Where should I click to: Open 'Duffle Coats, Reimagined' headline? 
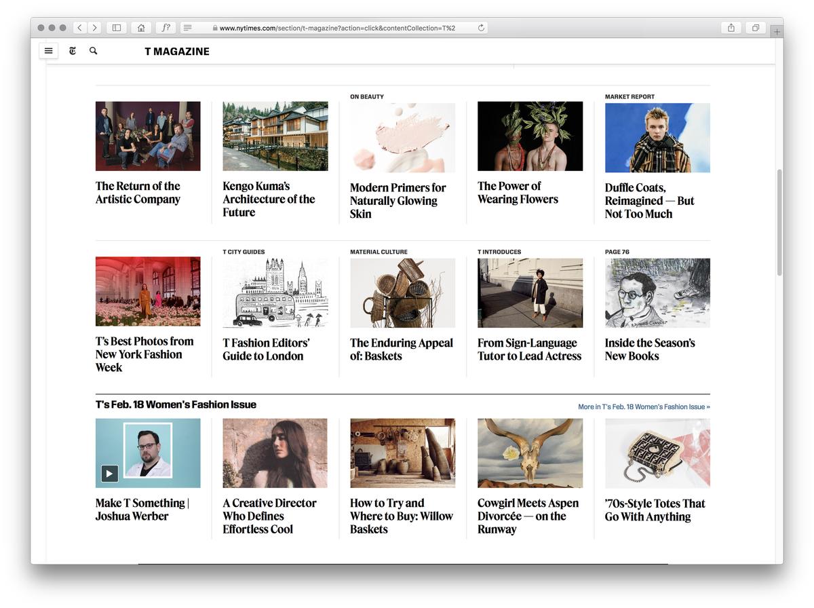point(650,200)
